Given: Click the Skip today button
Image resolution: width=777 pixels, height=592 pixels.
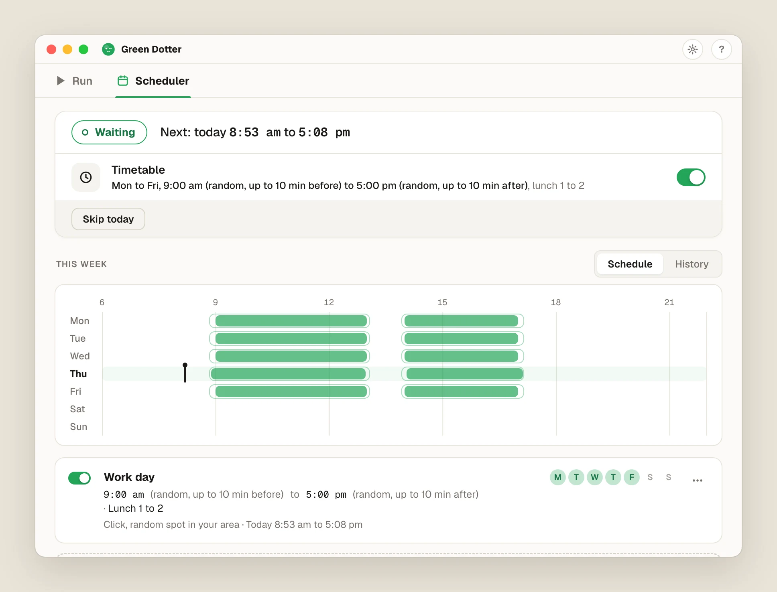Looking at the screenshot, I should pyautogui.click(x=108, y=219).
